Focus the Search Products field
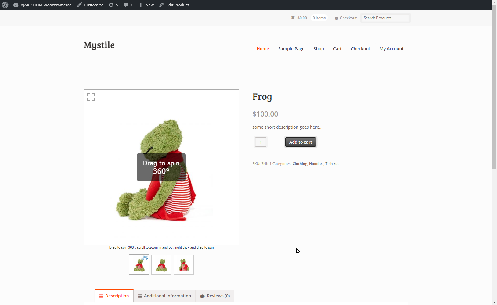Image resolution: width=497 pixels, height=305 pixels. coord(385,18)
